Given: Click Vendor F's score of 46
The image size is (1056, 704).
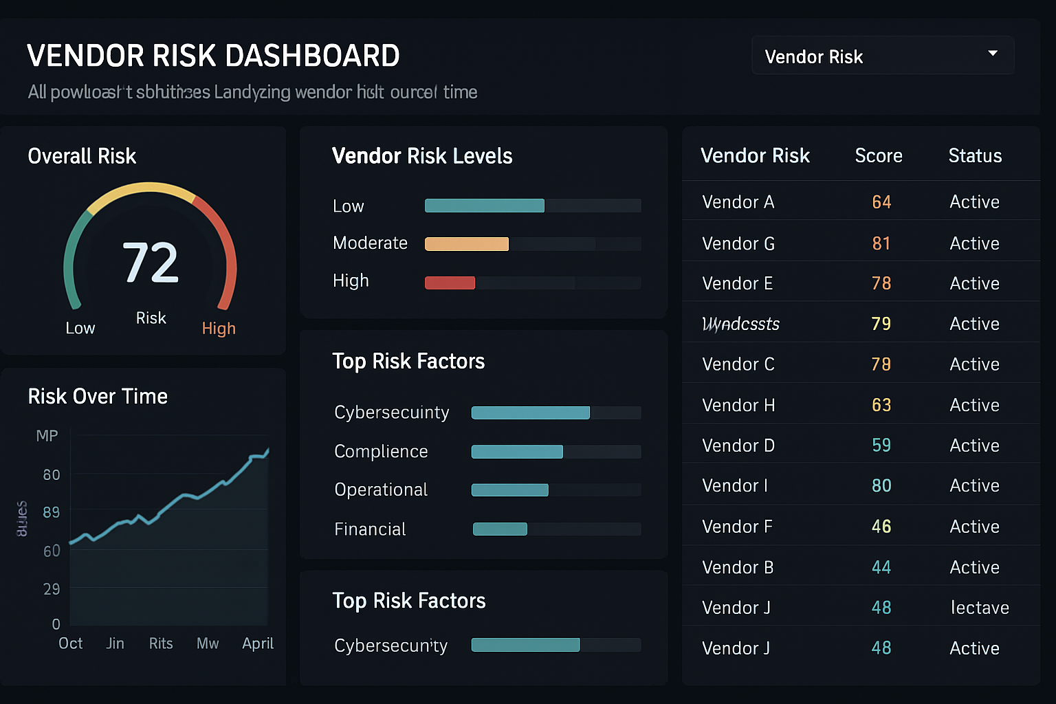Looking at the screenshot, I should coord(881,526).
